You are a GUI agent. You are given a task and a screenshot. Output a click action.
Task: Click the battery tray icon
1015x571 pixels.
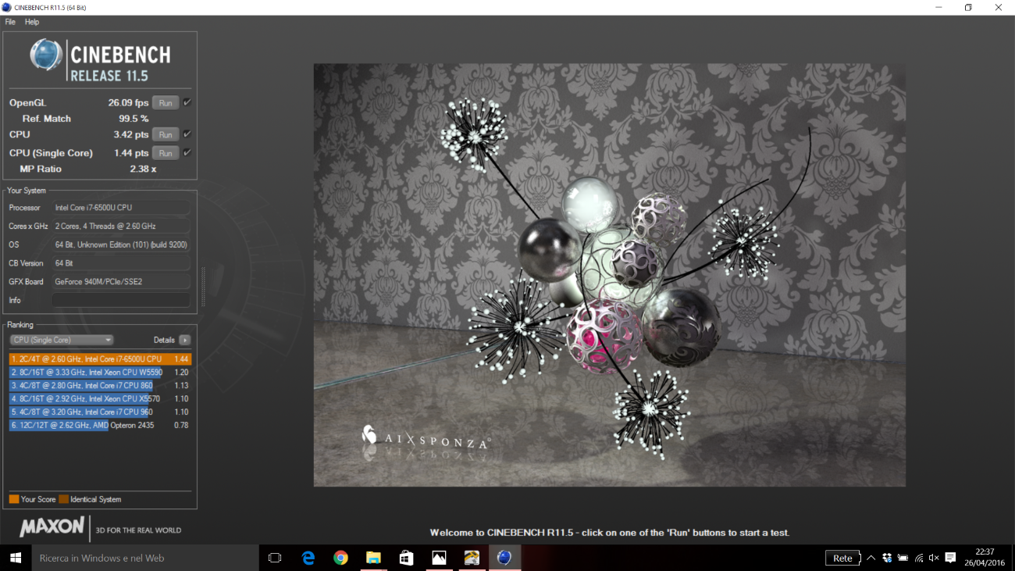coord(903,558)
